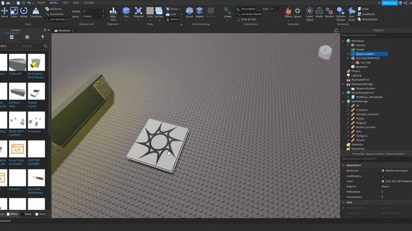Select Rocket Launcher in Explorer
The width and height of the screenshot is (412, 231).
[366, 127]
